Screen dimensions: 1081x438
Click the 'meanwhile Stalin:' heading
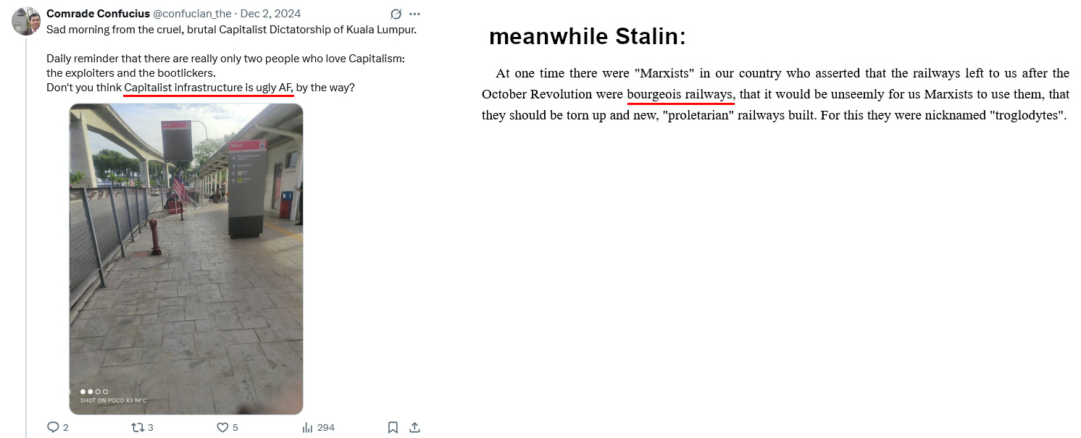(588, 37)
